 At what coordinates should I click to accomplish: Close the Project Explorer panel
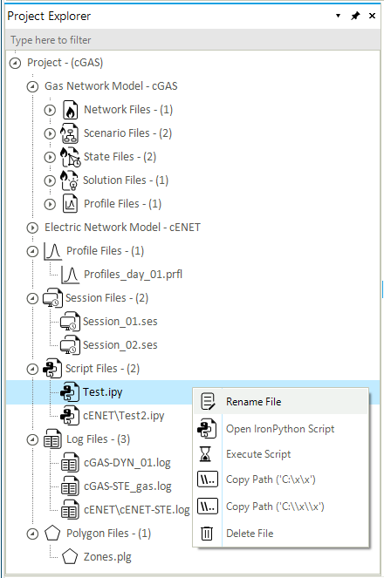(372, 16)
